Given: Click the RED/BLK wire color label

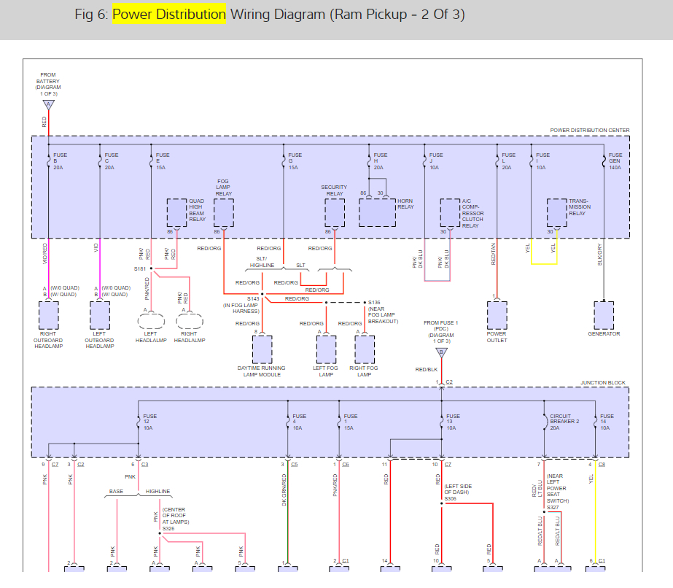Looking at the screenshot, I should click(x=427, y=369).
